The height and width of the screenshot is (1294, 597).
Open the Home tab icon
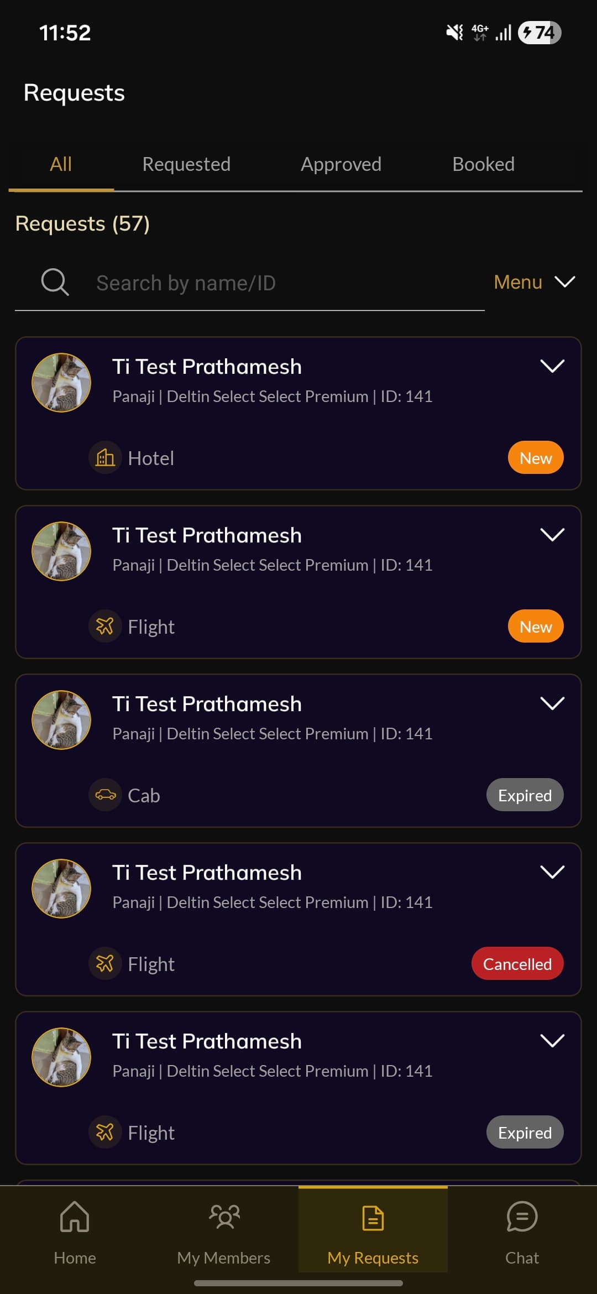pos(75,1217)
